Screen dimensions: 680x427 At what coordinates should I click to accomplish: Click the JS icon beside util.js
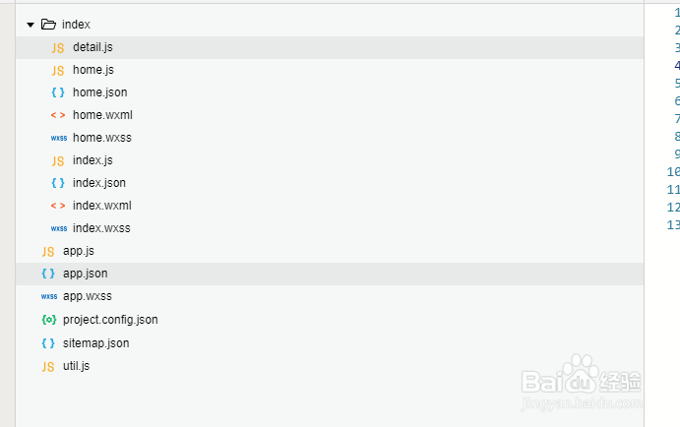(48, 366)
